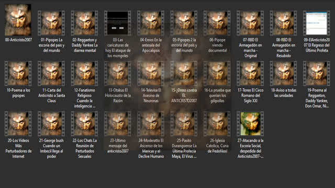Open video icon 11-Carta del Anticristo a Santa Claus

click(x=51, y=73)
